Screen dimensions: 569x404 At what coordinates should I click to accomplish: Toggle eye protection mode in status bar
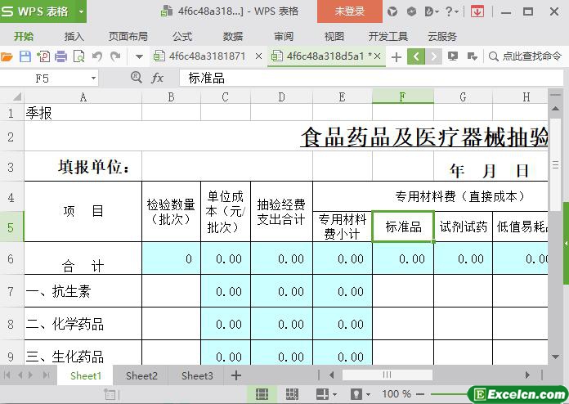tap(356, 394)
